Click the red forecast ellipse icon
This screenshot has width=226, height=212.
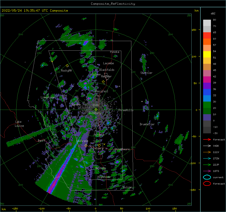[207, 184]
